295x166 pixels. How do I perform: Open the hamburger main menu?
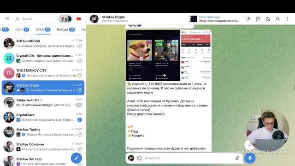click(7, 19)
